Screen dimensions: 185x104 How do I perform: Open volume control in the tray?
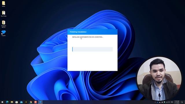(x=169, y=102)
